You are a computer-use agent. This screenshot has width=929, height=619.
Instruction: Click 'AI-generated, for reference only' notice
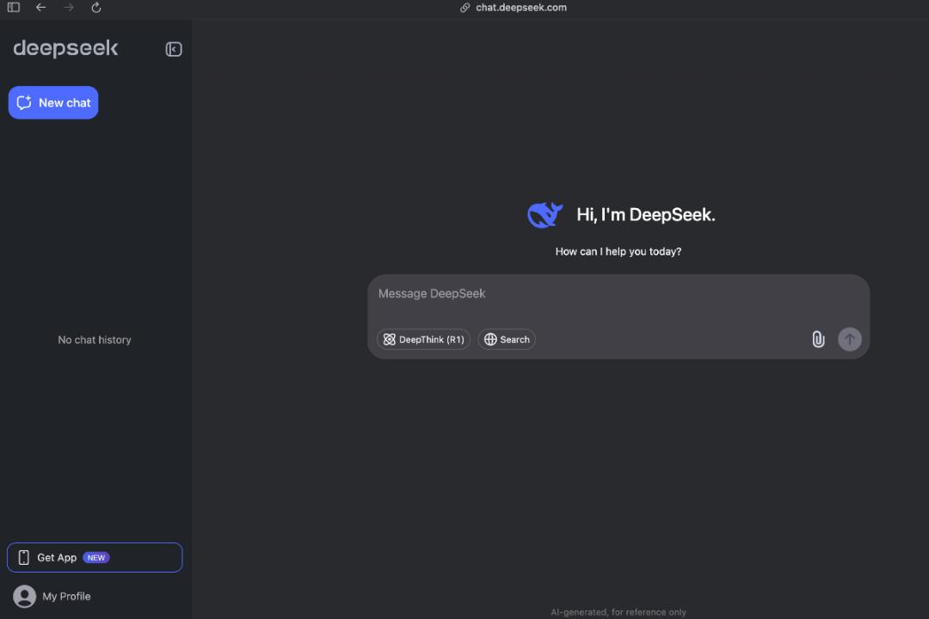click(x=618, y=612)
